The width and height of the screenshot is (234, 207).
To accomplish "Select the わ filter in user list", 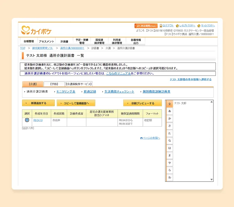I will (170, 178).
